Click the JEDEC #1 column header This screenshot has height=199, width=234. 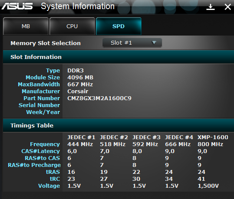(81, 137)
